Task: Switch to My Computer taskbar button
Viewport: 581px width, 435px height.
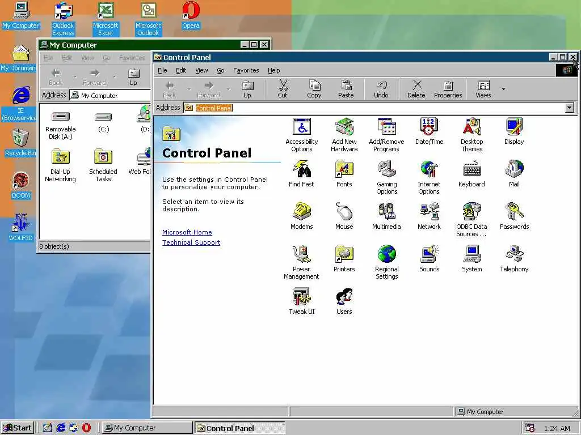Action: [x=147, y=428]
